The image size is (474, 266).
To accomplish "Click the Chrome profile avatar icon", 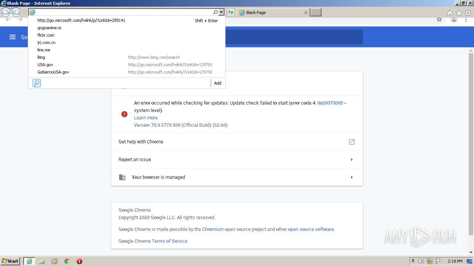I will click(454, 20).
